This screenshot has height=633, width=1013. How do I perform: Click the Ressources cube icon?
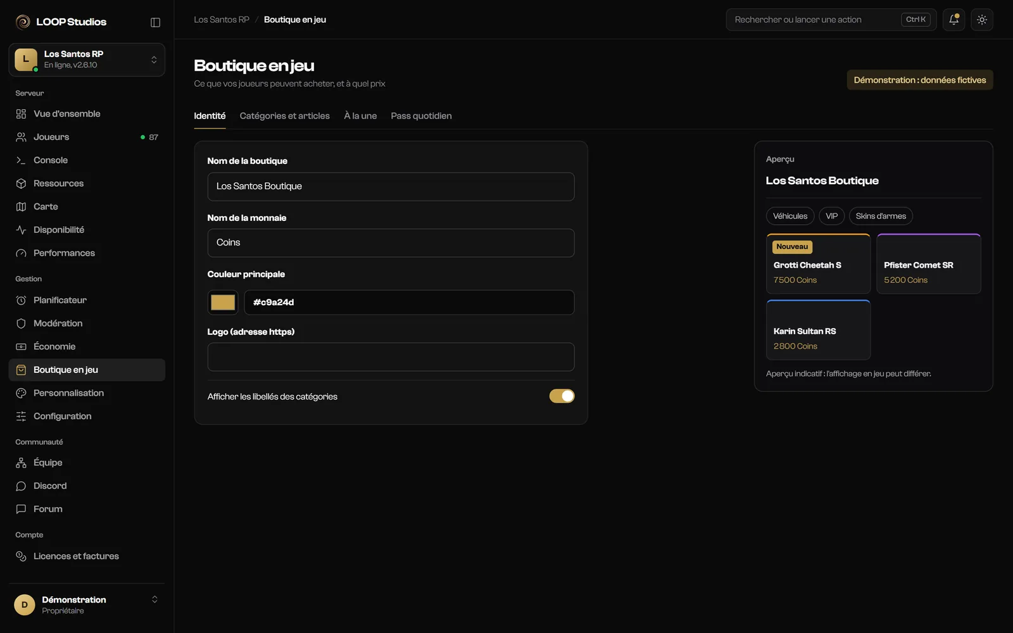pos(21,184)
